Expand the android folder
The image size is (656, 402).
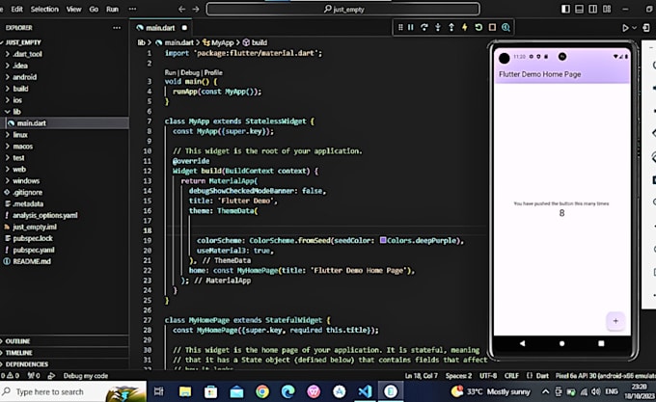tap(25, 77)
